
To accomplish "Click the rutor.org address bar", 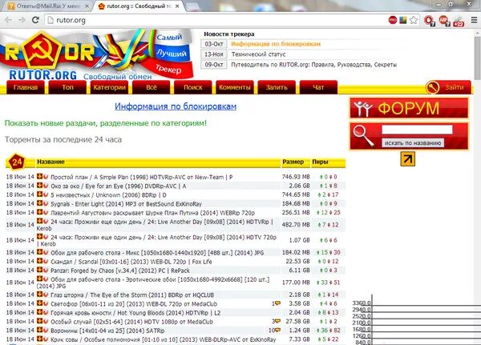I will pyautogui.click(x=215, y=20).
